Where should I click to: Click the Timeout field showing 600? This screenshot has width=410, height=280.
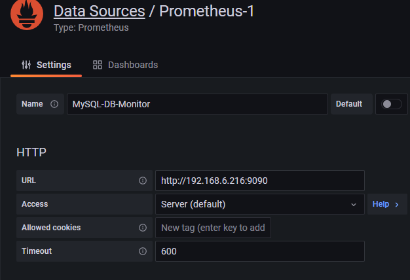click(x=259, y=251)
